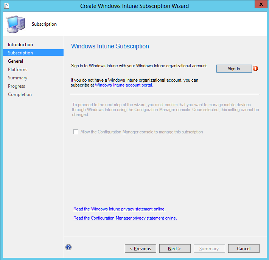Select the Subscription step in the sidebar
This screenshot has height=260, width=269.
[x=33, y=53]
